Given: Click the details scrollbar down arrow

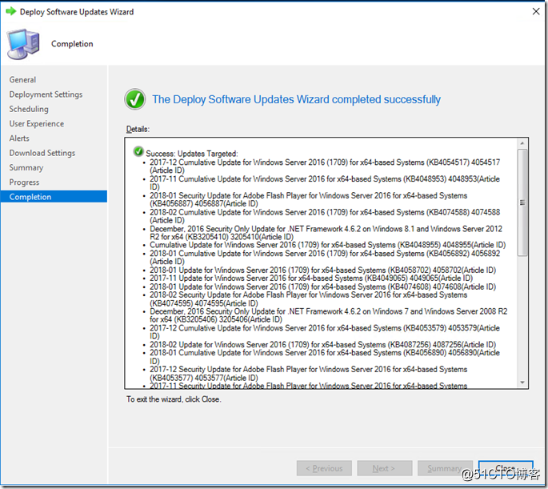Looking at the screenshot, I should tap(522, 383).
